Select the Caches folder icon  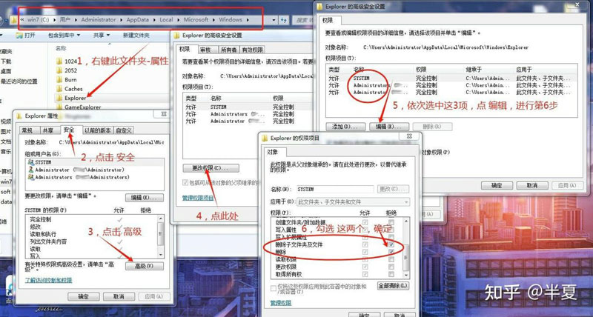59,89
